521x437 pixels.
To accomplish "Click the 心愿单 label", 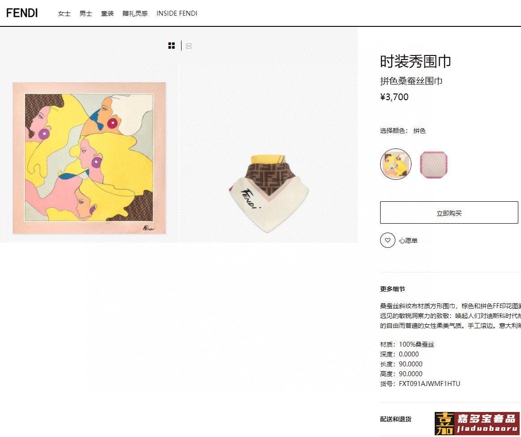I will pyautogui.click(x=408, y=241).
